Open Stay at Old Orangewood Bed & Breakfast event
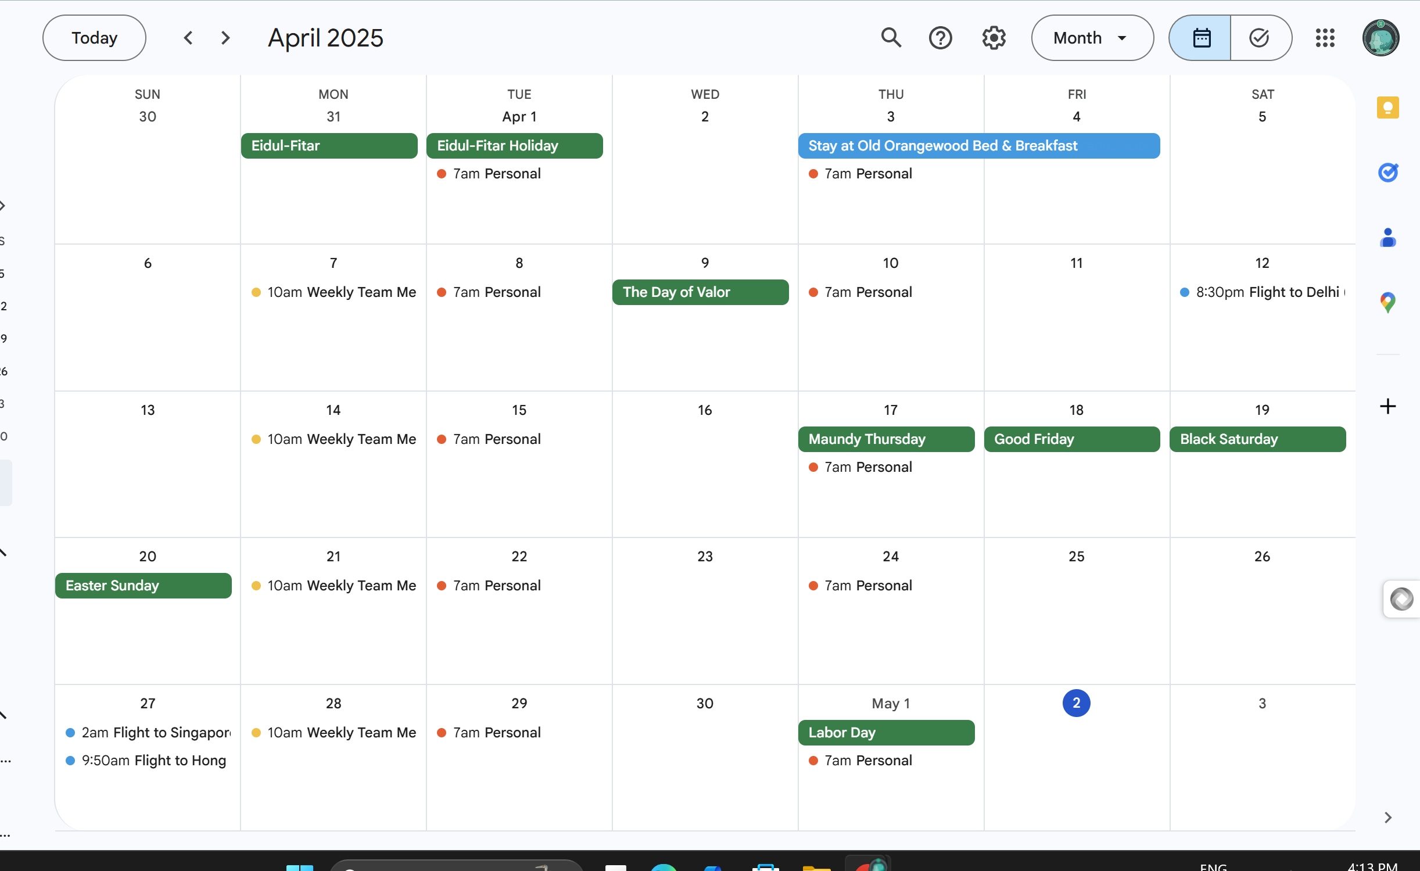Viewport: 1420px width, 871px height. 978,146
